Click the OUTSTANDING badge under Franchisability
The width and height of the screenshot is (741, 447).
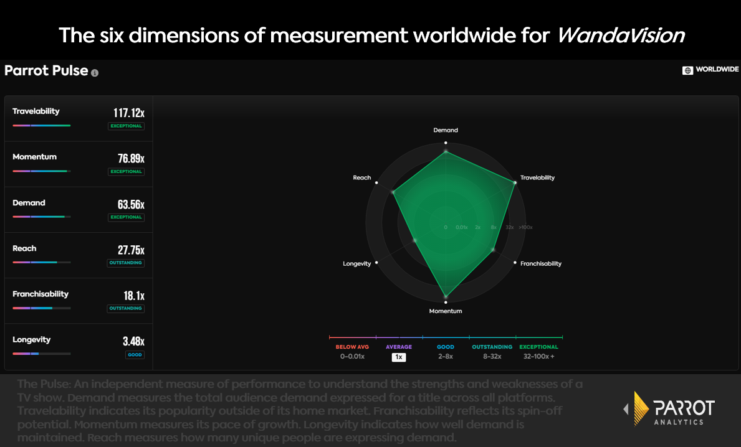click(126, 309)
